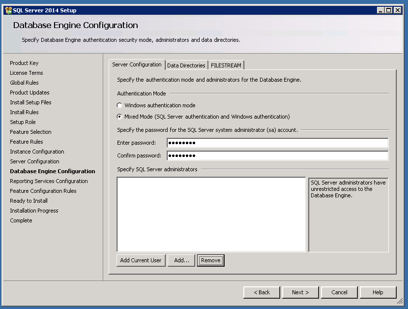
Task: Click the Add... button to add administrators
Action: [x=181, y=260]
